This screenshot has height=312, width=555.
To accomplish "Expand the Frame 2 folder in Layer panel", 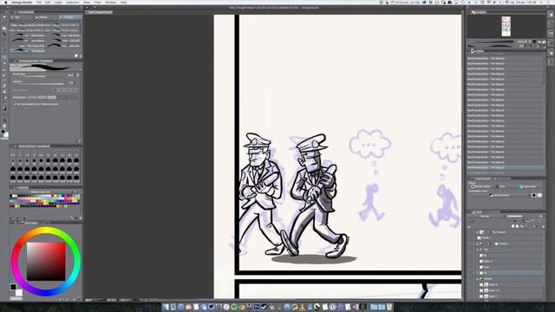I will pos(477,232).
